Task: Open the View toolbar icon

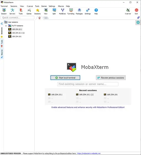Action: 46,12
